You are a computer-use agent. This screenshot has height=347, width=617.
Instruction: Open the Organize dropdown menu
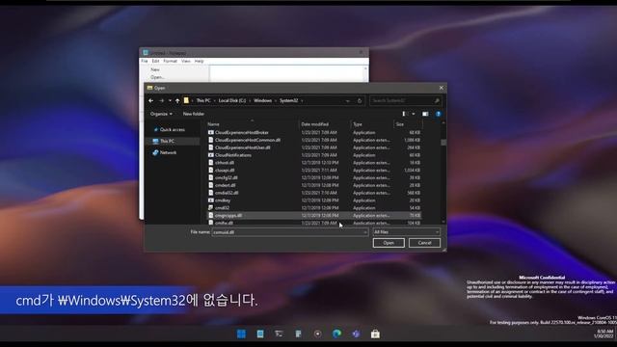pos(161,114)
